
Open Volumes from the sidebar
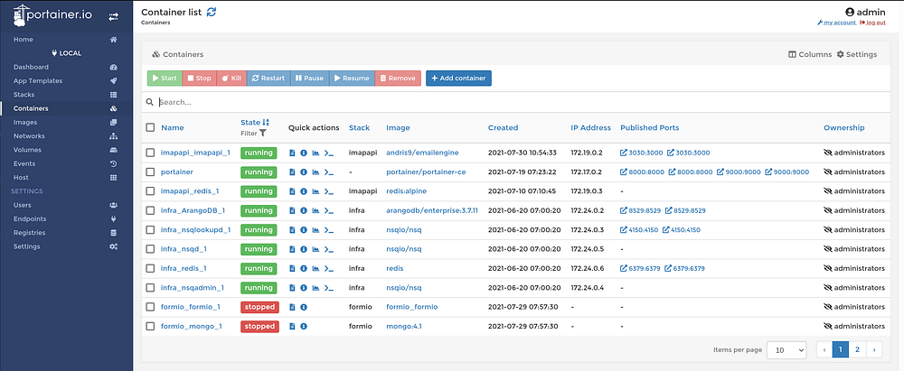tap(27, 150)
